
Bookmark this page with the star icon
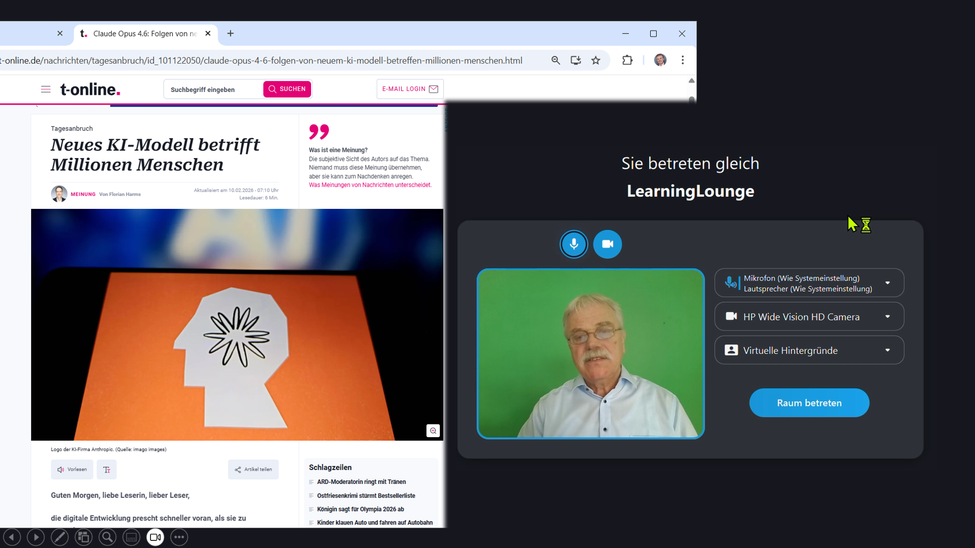[x=596, y=60]
